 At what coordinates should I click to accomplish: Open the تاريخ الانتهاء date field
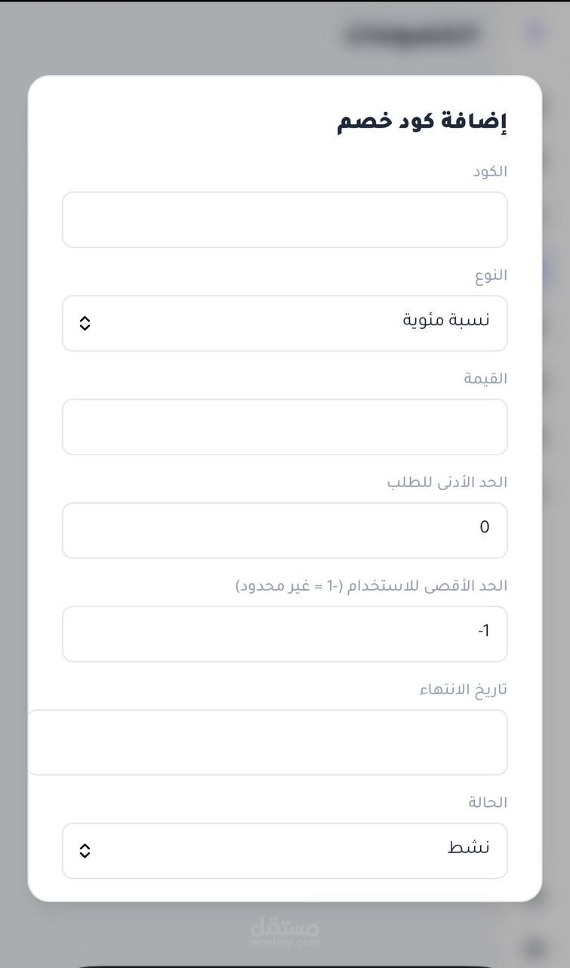click(x=268, y=742)
